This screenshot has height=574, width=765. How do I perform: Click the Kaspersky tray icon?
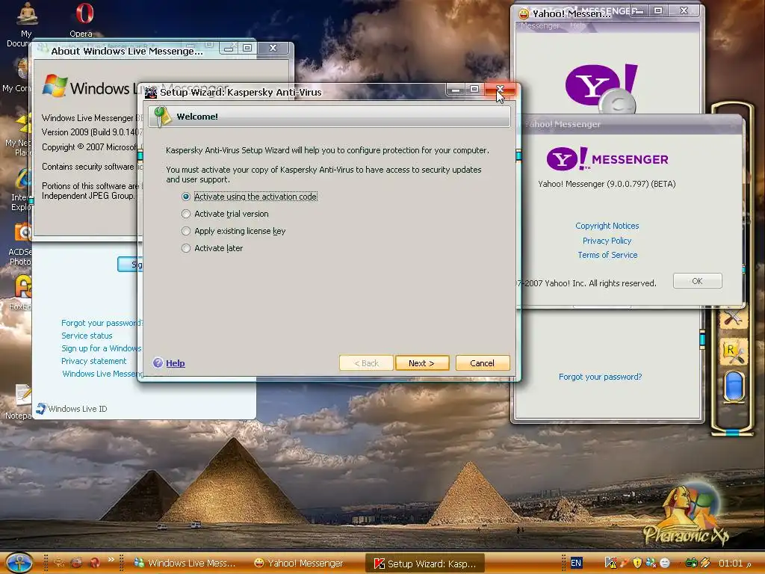pyautogui.click(x=610, y=564)
